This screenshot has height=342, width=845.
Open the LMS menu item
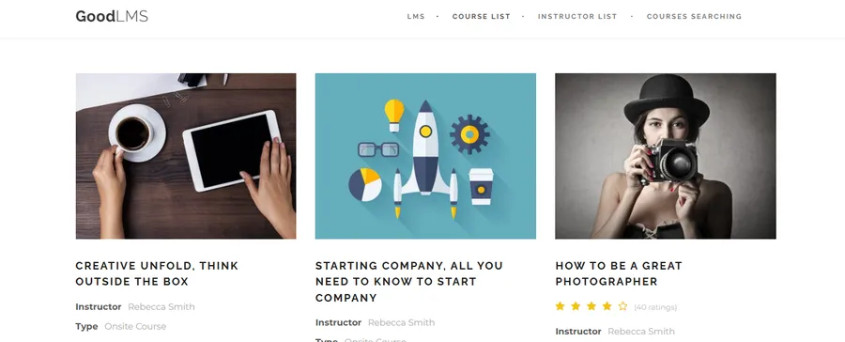point(416,17)
